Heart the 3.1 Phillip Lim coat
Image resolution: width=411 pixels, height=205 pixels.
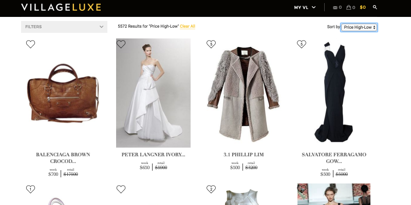(x=211, y=44)
